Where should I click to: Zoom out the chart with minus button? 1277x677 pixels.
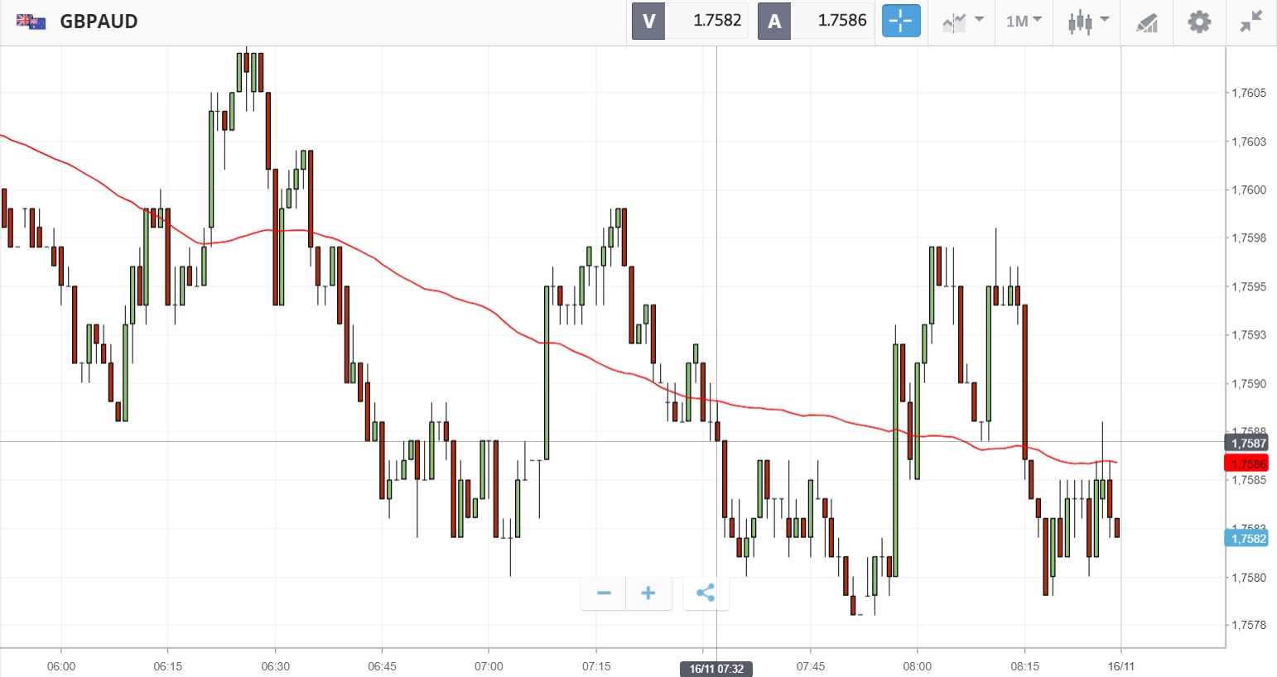604,593
